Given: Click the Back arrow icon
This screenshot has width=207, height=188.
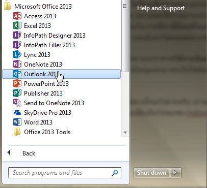Looking at the screenshot, I should click(x=9, y=153).
